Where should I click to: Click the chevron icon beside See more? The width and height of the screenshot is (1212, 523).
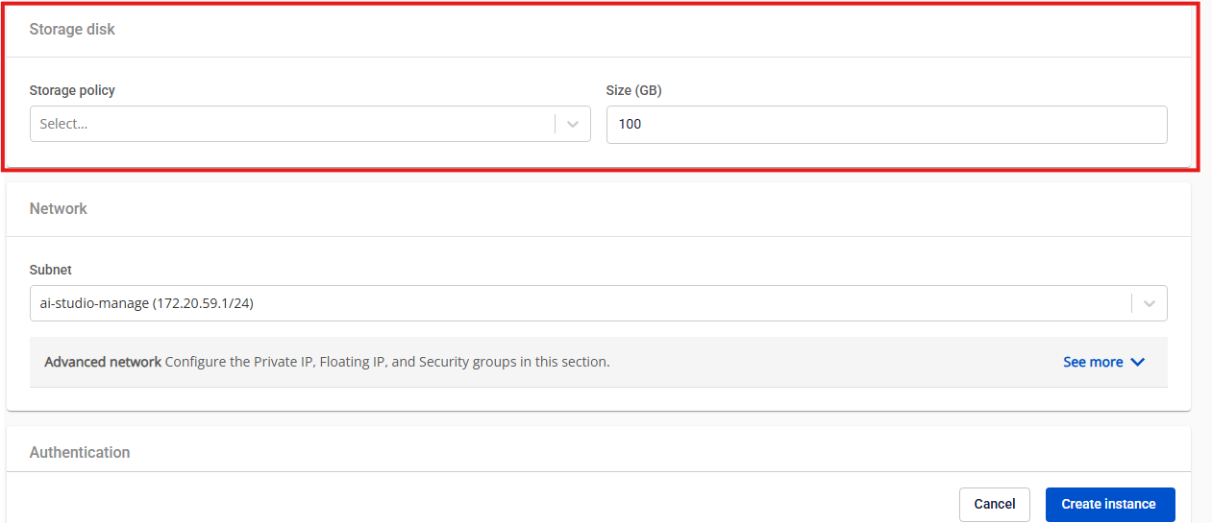pos(1138,362)
